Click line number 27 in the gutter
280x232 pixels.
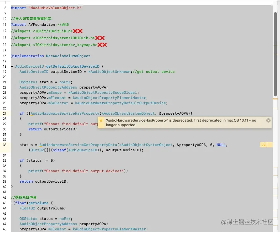click(5, 113)
